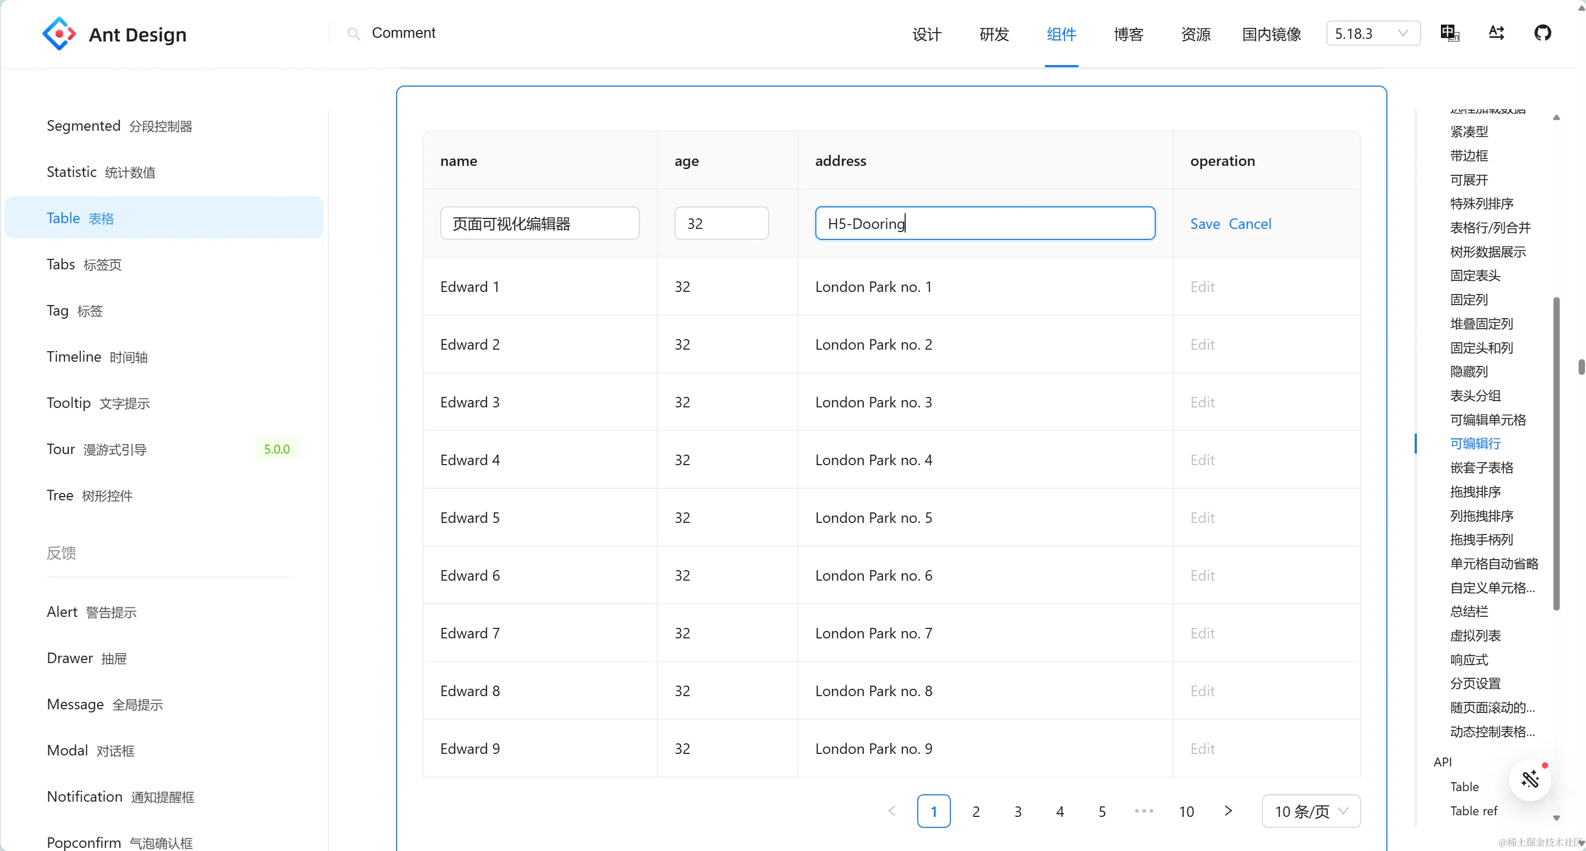Click the address input containing H5-Dooring
The height and width of the screenshot is (851, 1586).
(984, 223)
